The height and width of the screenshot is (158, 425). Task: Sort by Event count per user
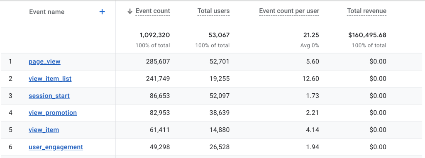coord(289,11)
